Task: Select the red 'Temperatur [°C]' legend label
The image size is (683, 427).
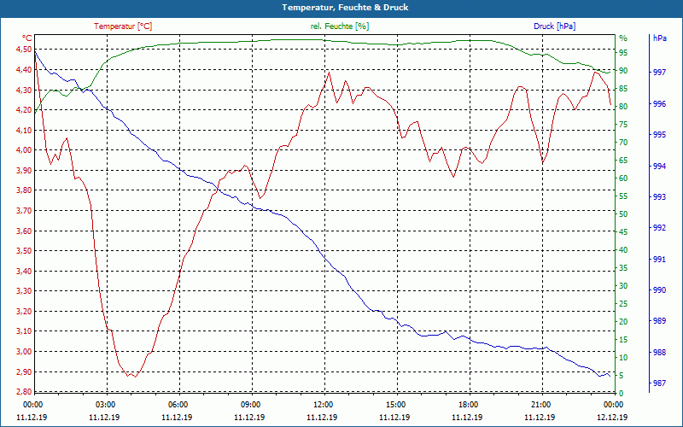Action: [123, 26]
